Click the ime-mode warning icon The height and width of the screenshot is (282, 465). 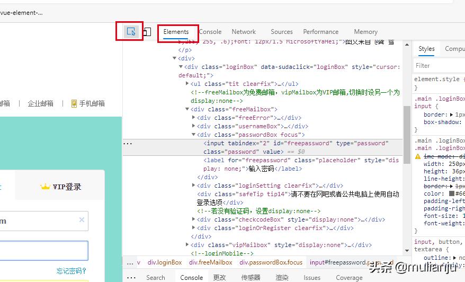tap(418, 156)
